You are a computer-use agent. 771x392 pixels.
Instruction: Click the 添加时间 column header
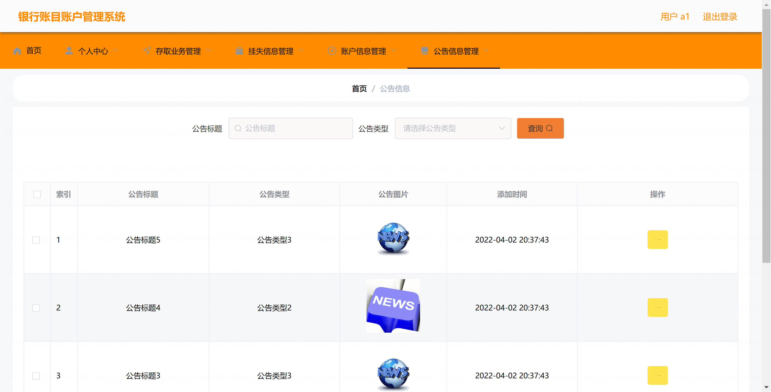point(512,194)
